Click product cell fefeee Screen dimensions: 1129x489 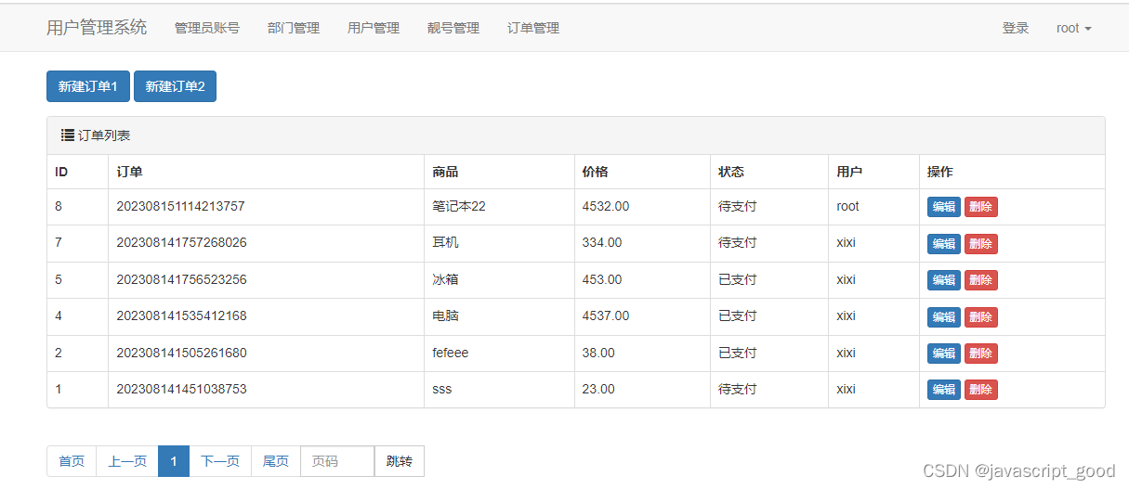(451, 353)
